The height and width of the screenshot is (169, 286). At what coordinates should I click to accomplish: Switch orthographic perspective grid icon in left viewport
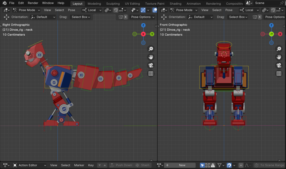(151, 73)
